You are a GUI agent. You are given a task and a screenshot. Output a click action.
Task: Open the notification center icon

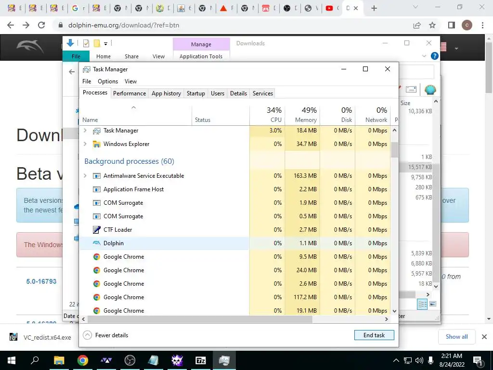click(x=478, y=361)
